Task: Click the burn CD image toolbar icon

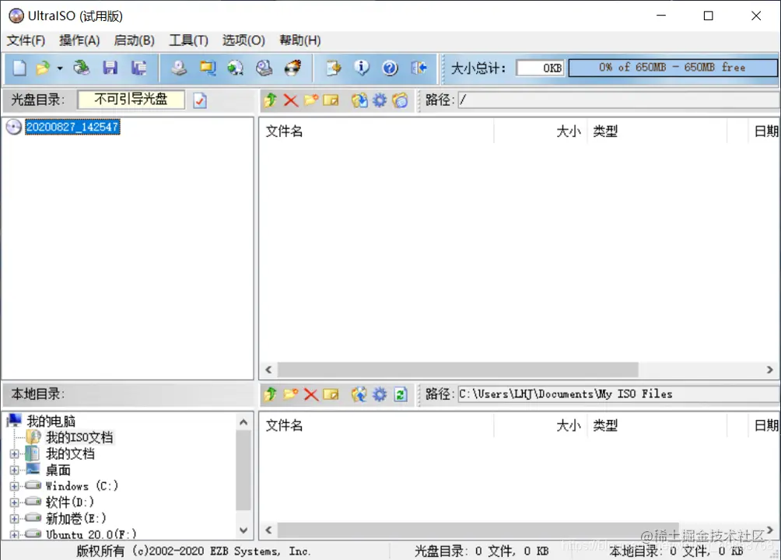Action: [293, 68]
